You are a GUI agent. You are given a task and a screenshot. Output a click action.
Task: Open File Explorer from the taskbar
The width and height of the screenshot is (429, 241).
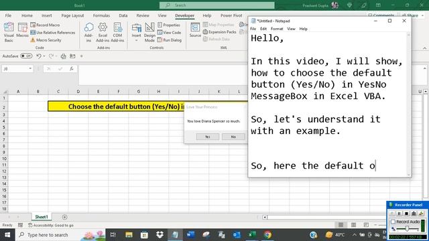point(129,234)
